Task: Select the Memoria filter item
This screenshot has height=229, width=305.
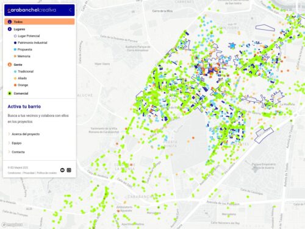Action: click(x=22, y=56)
